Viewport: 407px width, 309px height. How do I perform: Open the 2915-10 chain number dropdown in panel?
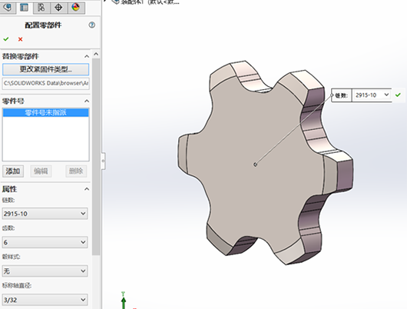(x=45, y=214)
